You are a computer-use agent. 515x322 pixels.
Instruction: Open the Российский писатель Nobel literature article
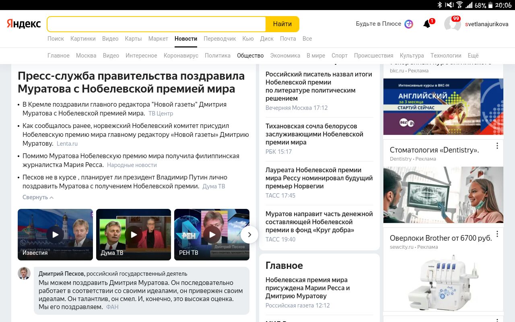point(319,87)
